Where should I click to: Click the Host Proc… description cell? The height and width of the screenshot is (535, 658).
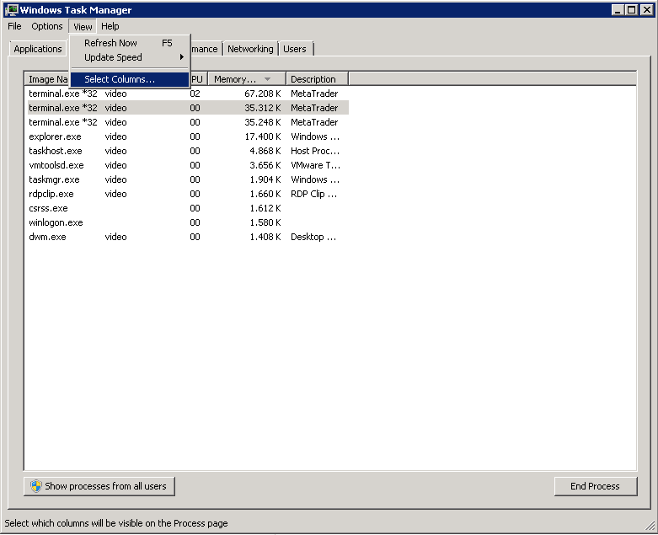coord(315,151)
